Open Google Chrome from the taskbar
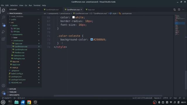 pos(29,102)
